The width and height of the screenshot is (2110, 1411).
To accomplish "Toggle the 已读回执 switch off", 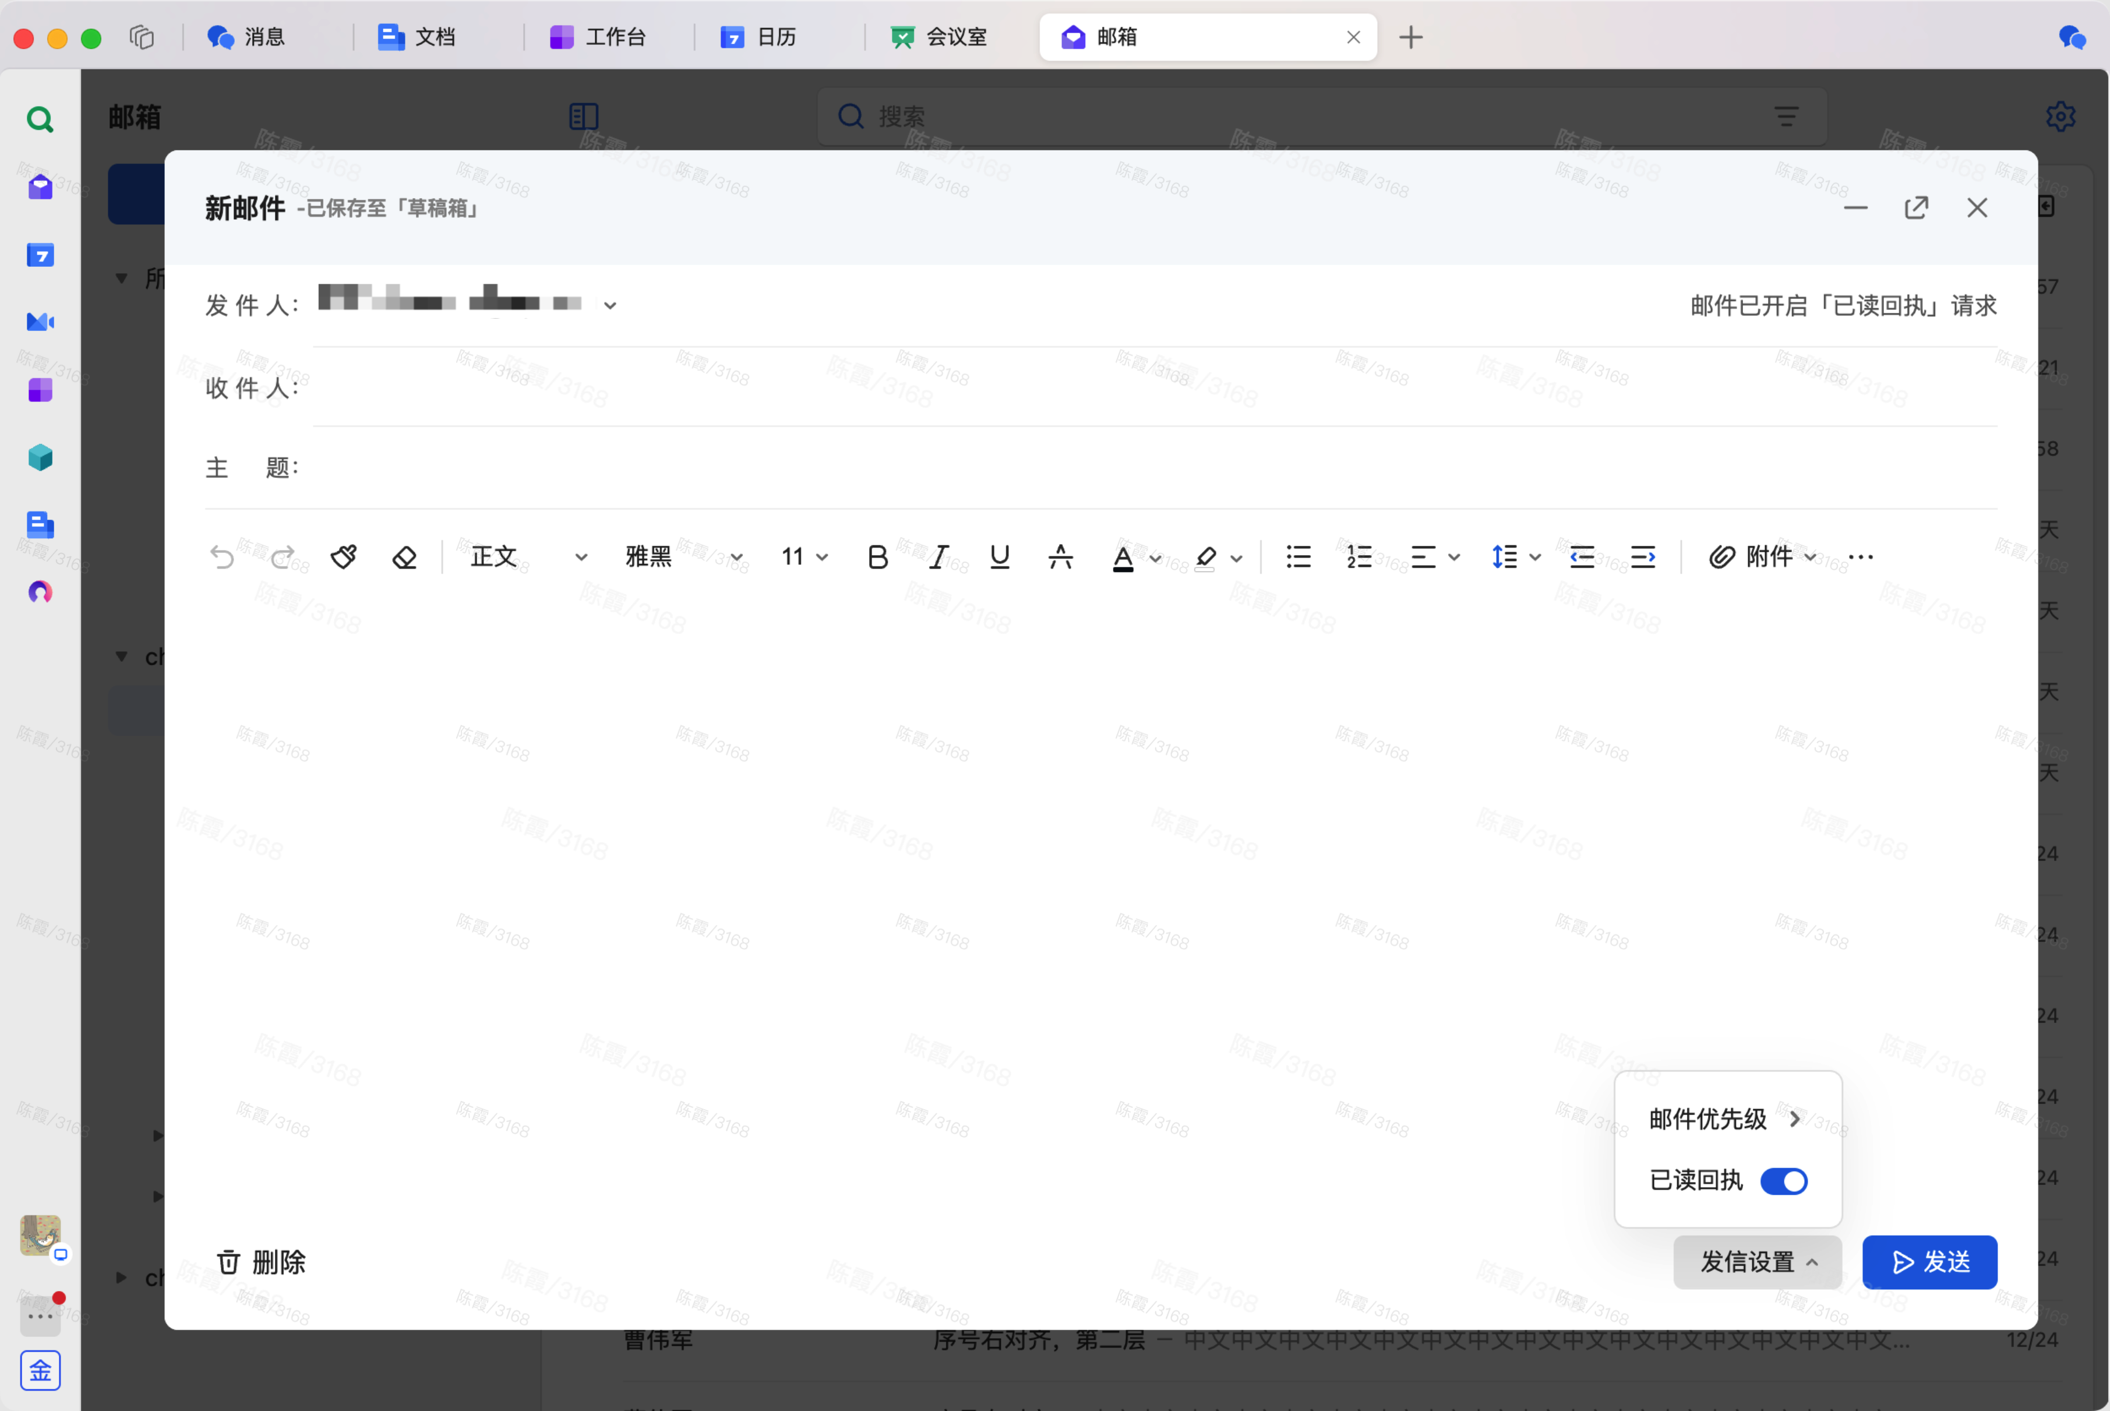I will point(1783,1181).
